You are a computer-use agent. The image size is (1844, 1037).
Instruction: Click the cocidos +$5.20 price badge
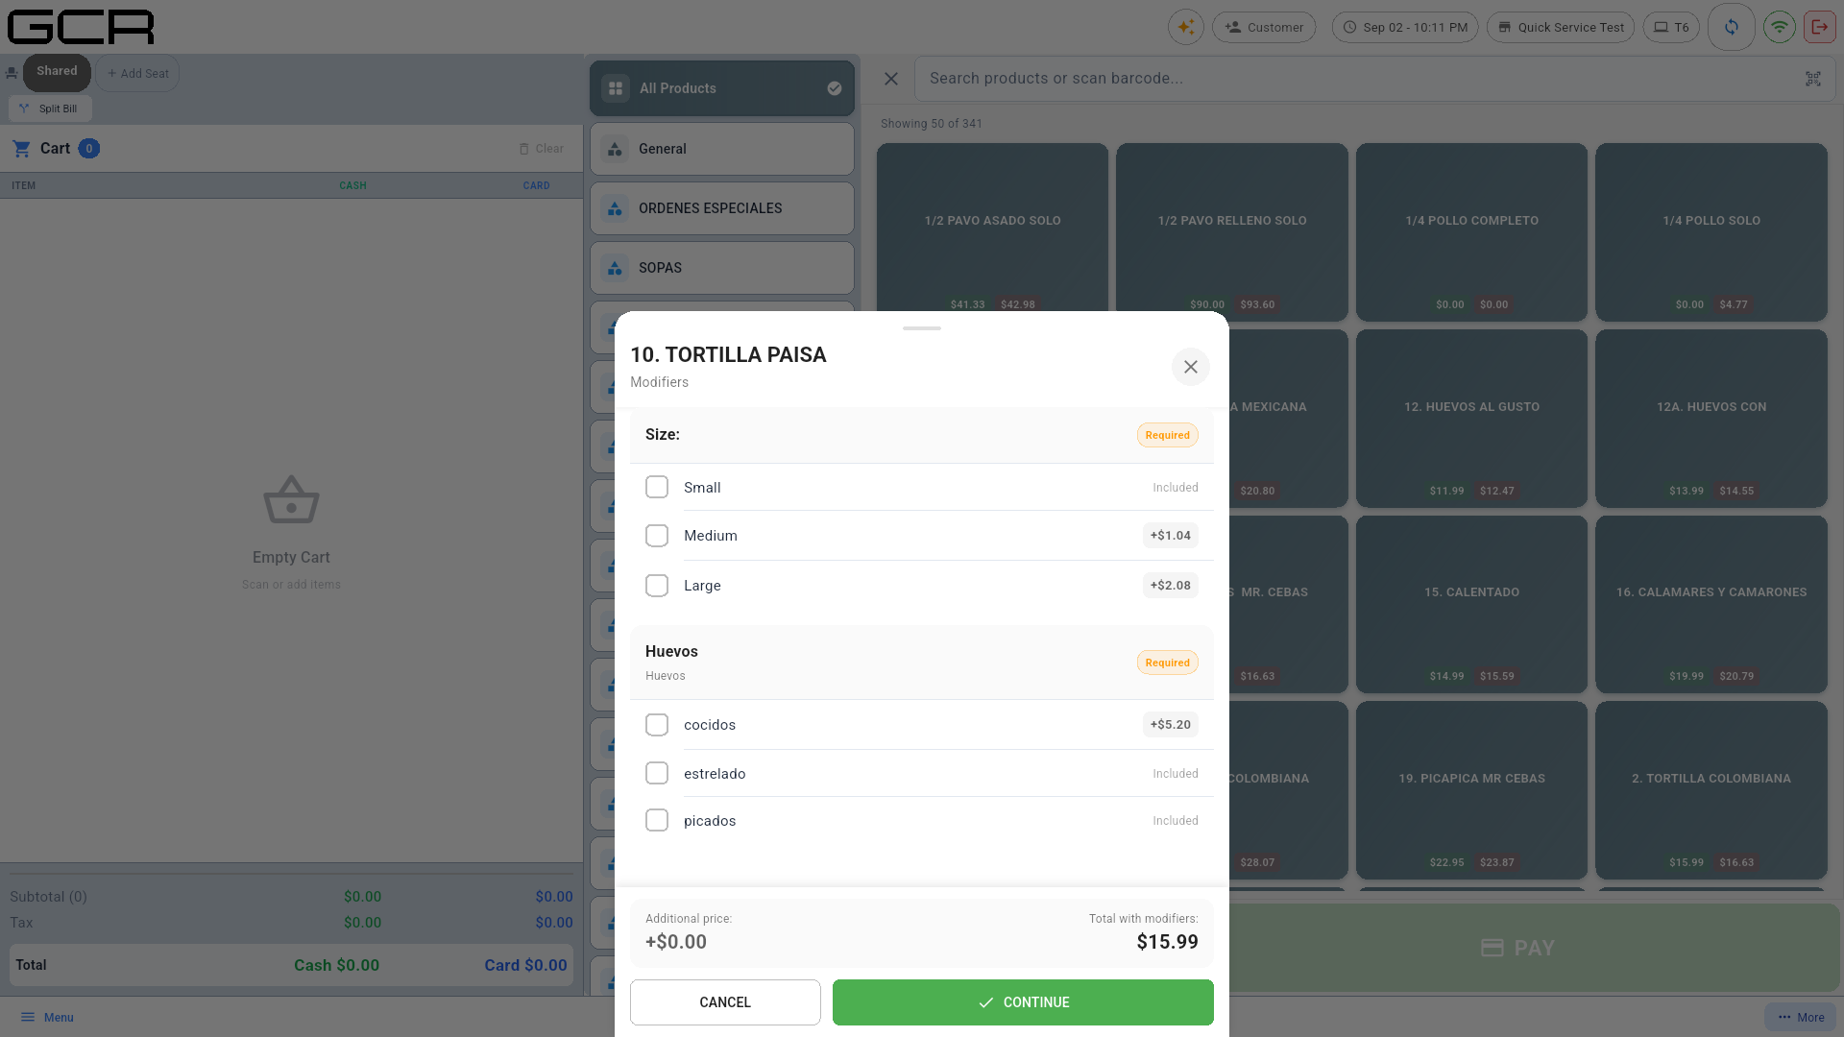1171,725
